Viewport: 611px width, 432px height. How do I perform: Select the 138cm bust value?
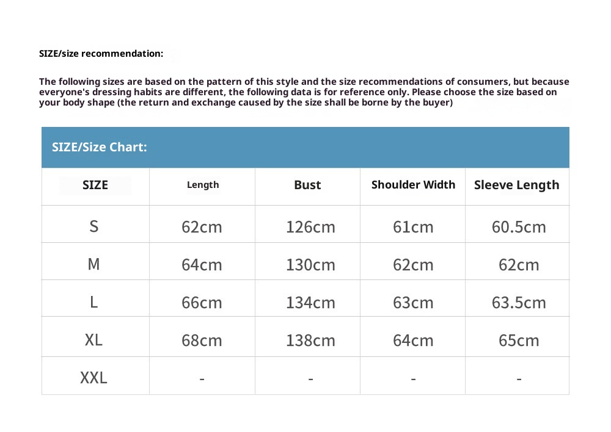pyautogui.click(x=310, y=340)
